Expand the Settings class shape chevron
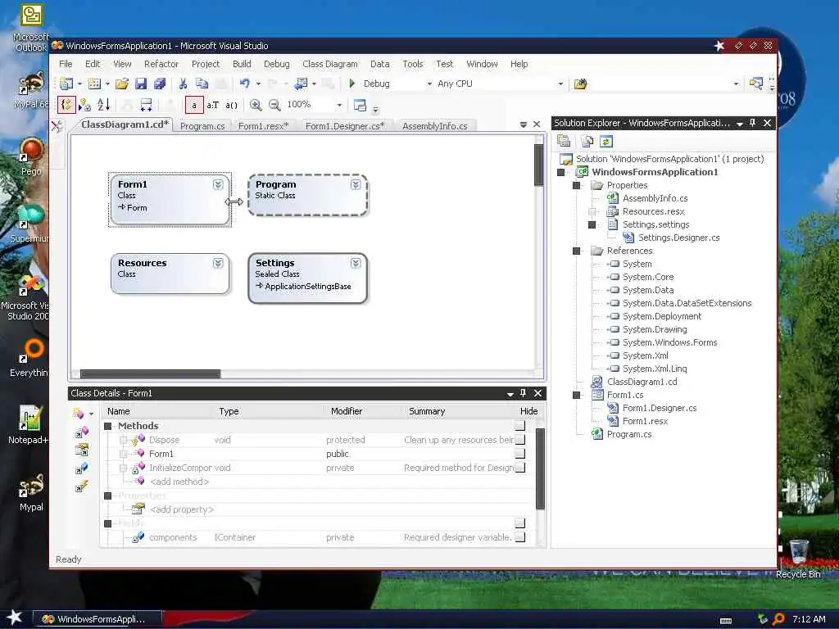Image resolution: width=839 pixels, height=629 pixels. coord(356,263)
